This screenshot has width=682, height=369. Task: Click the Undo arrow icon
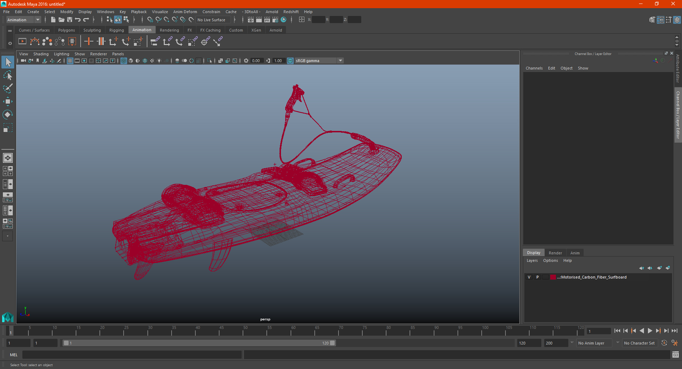tap(78, 20)
